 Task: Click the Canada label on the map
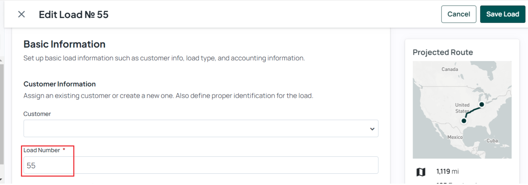coord(450,69)
